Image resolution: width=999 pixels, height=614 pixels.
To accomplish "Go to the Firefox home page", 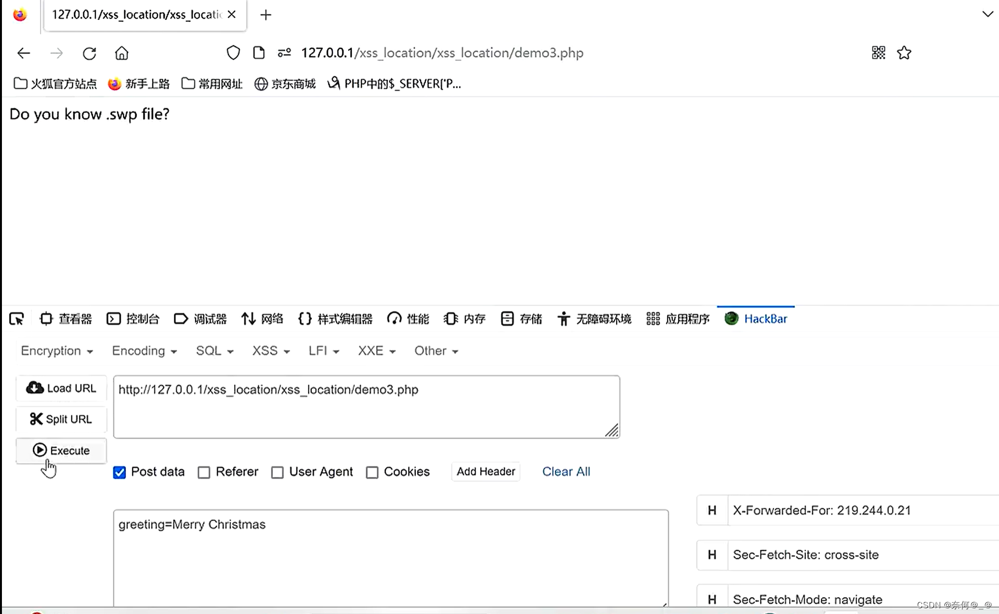I will 122,53.
